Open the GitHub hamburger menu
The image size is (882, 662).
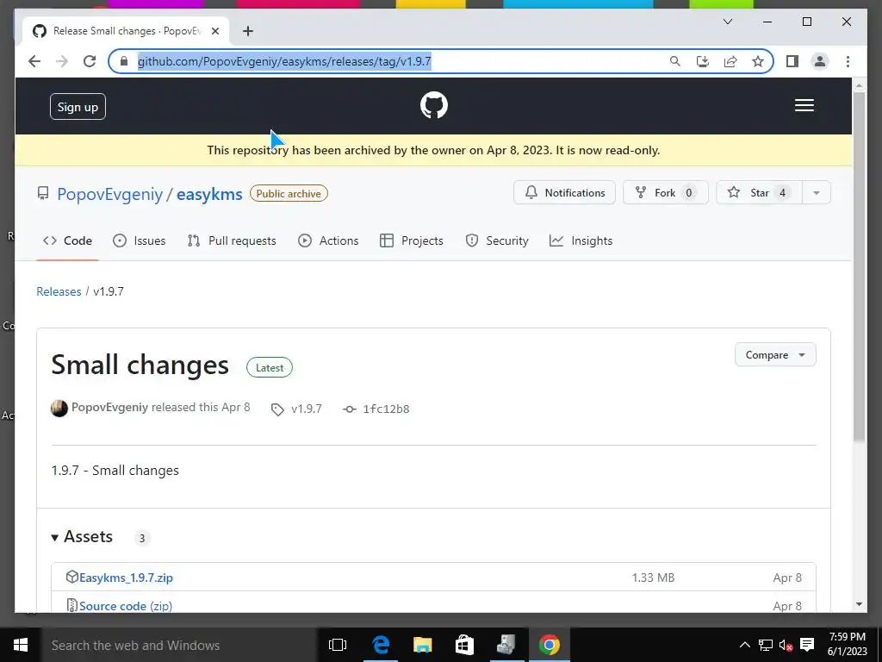pos(804,105)
